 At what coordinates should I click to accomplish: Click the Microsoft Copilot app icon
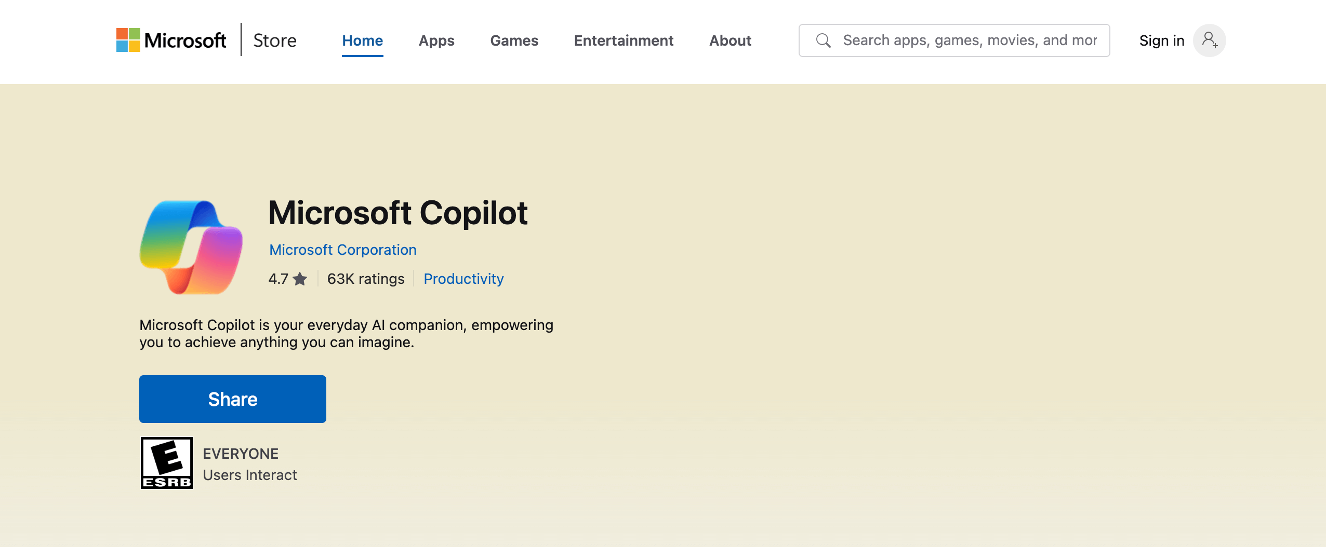[x=191, y=248]
